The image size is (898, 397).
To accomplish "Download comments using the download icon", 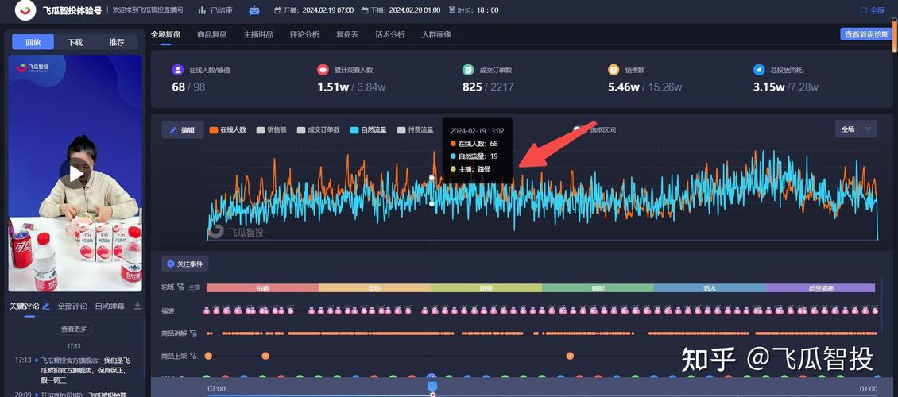I will 137,306.
